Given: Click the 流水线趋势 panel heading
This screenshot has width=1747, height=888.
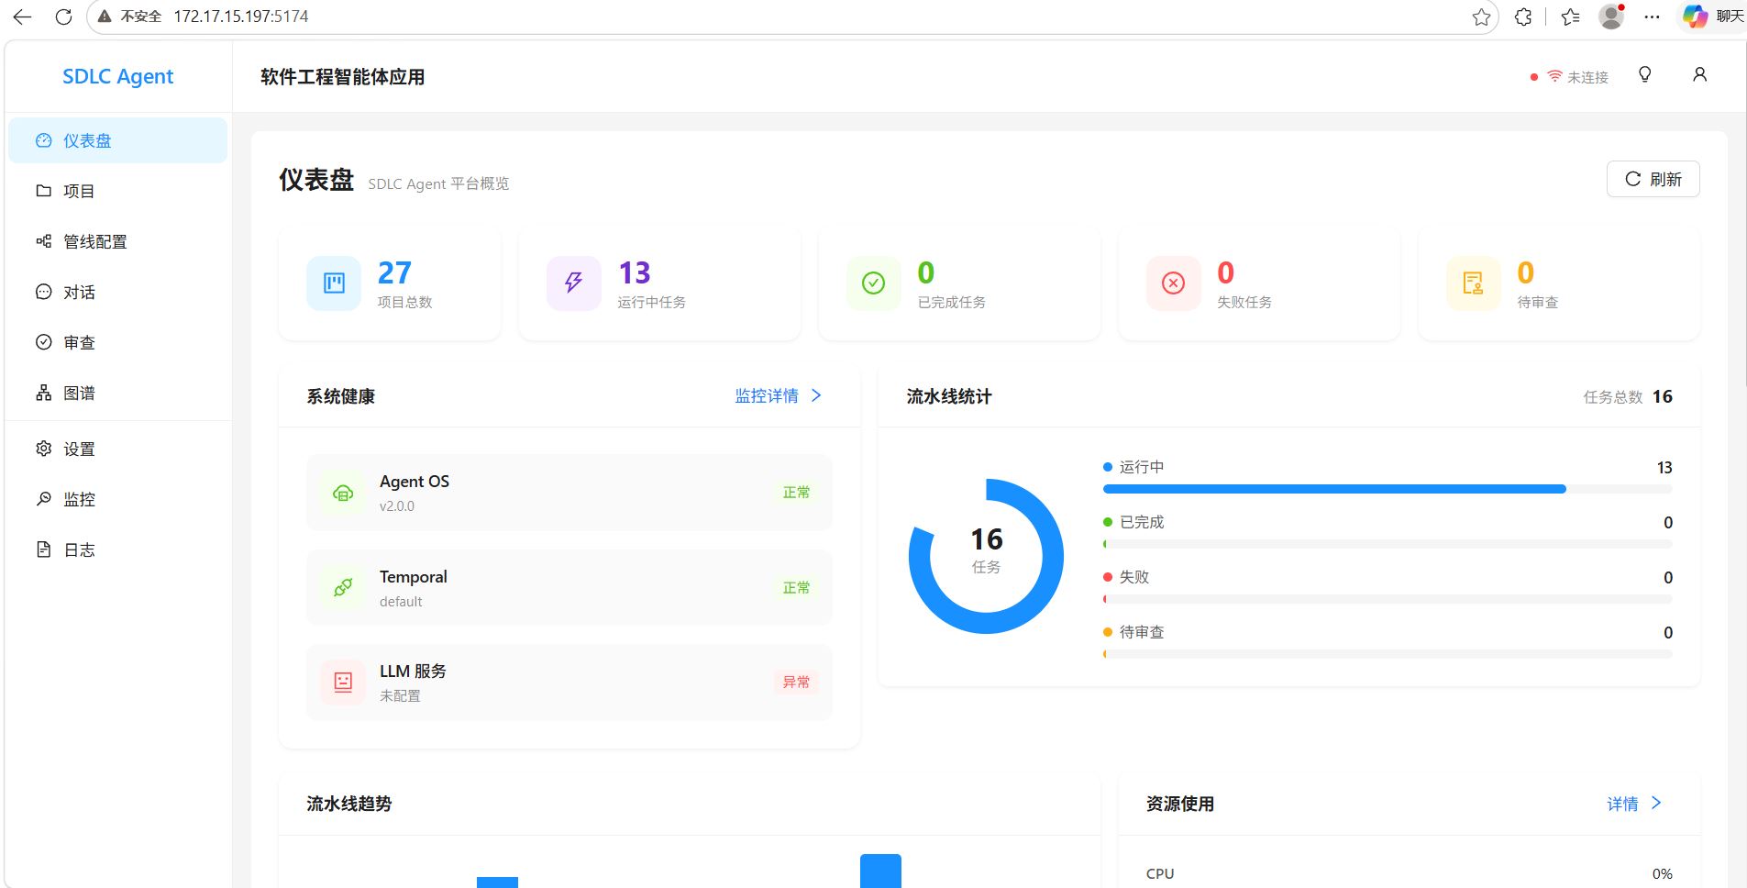Looking at the screenshot, I should click(x=348, y=804).
